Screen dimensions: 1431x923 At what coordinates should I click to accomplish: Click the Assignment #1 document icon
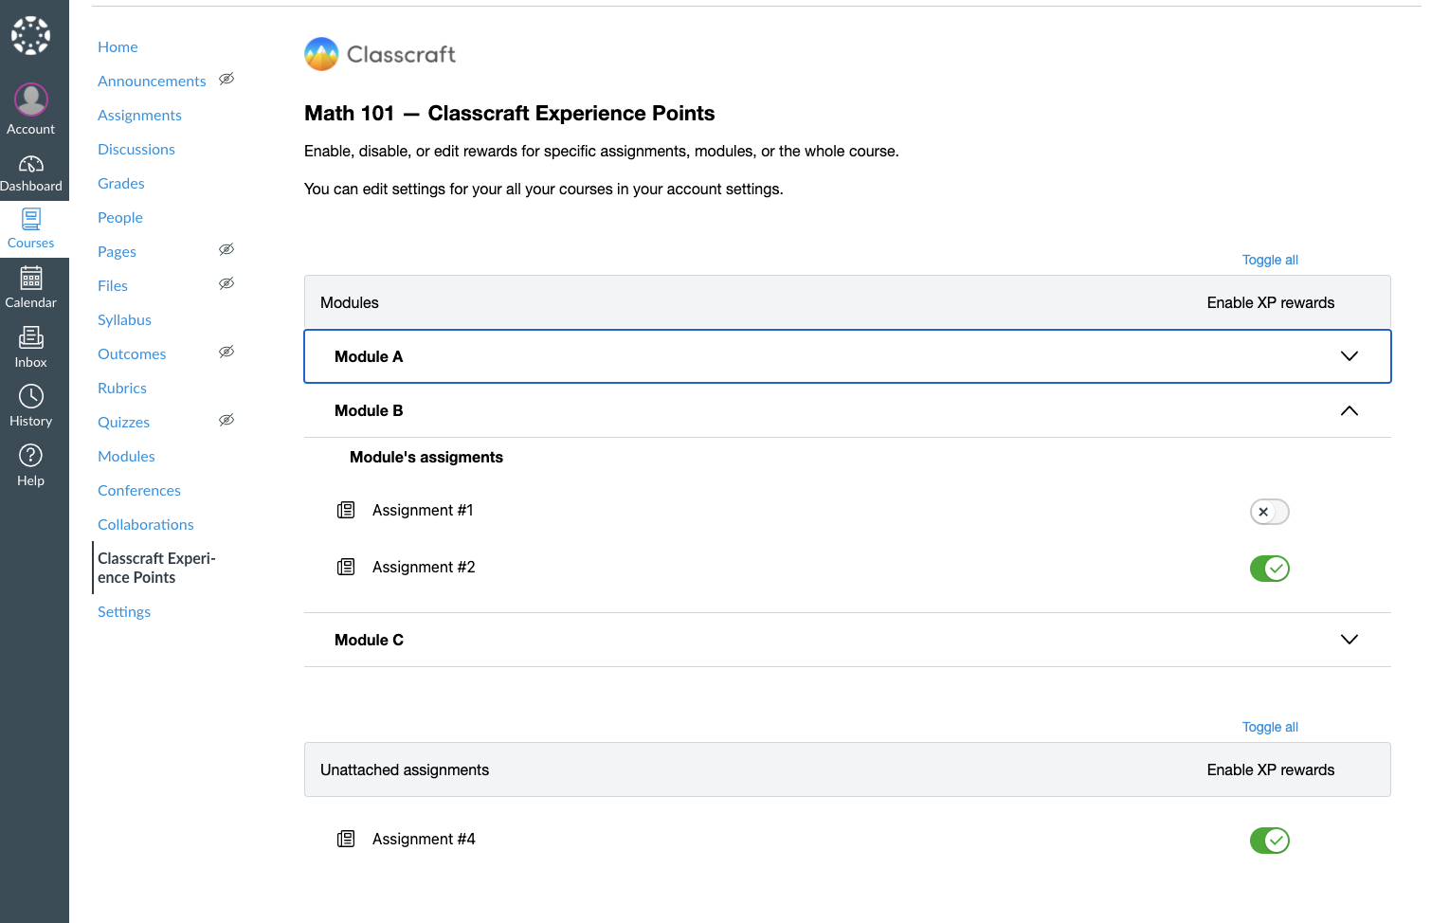[x=346, y=510]
